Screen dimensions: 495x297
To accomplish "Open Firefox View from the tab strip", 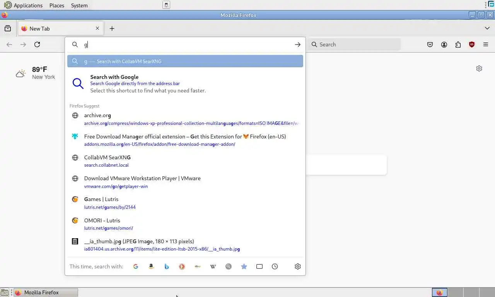I will coord(8,28).
